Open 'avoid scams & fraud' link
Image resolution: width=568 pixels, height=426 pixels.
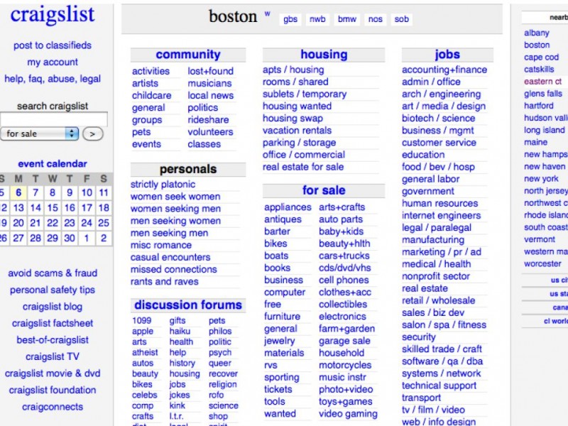tap(53, 273)
